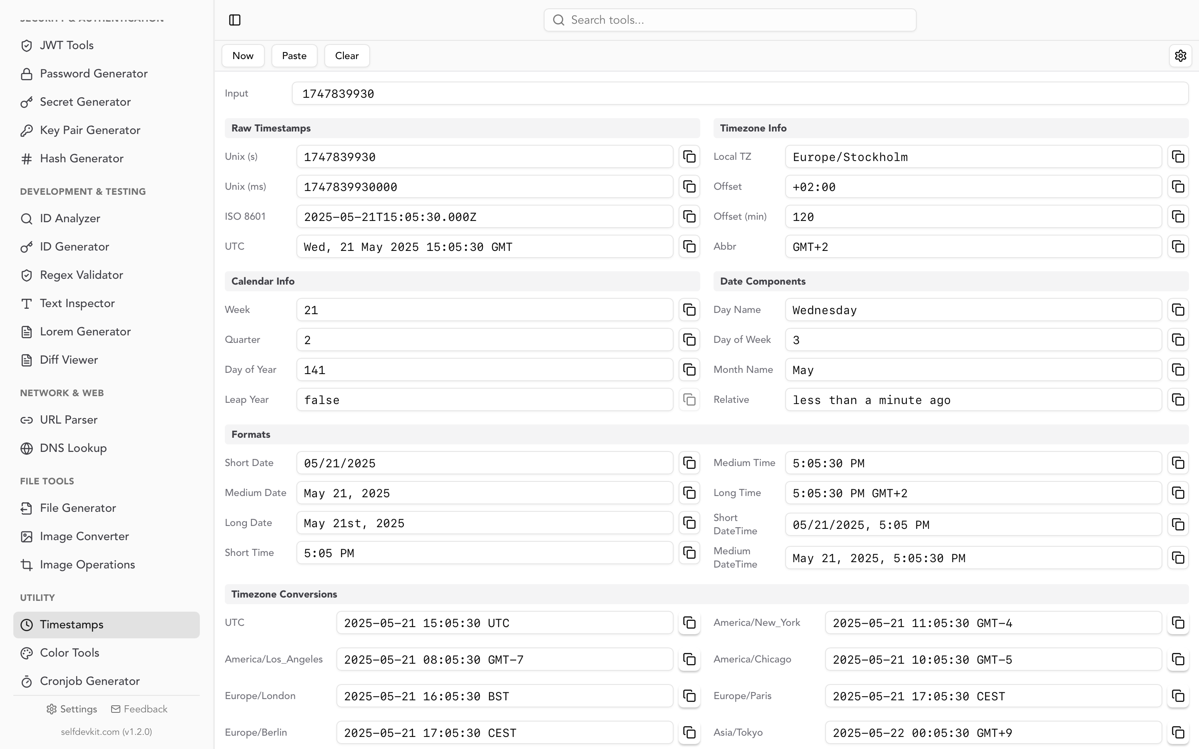Copy the ISO 8601 timestamp
This screenshot has height=749, width=1199.
tap(689, 216)
